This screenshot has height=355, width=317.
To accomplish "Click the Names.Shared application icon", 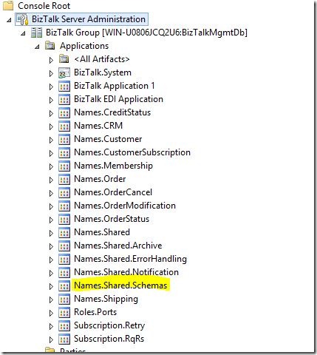I will (64, 233).
